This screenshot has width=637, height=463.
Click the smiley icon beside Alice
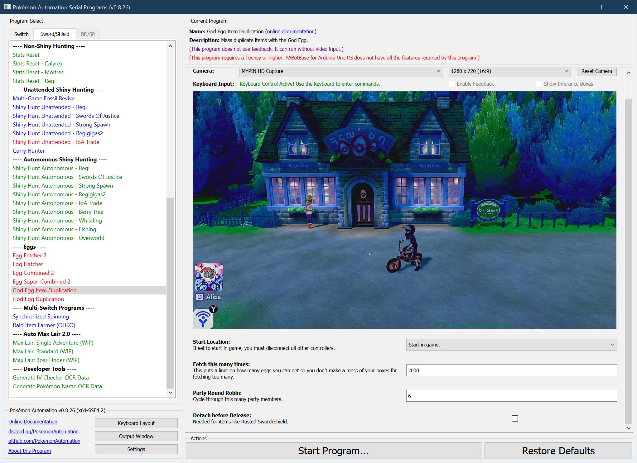[x=200, y=297]
